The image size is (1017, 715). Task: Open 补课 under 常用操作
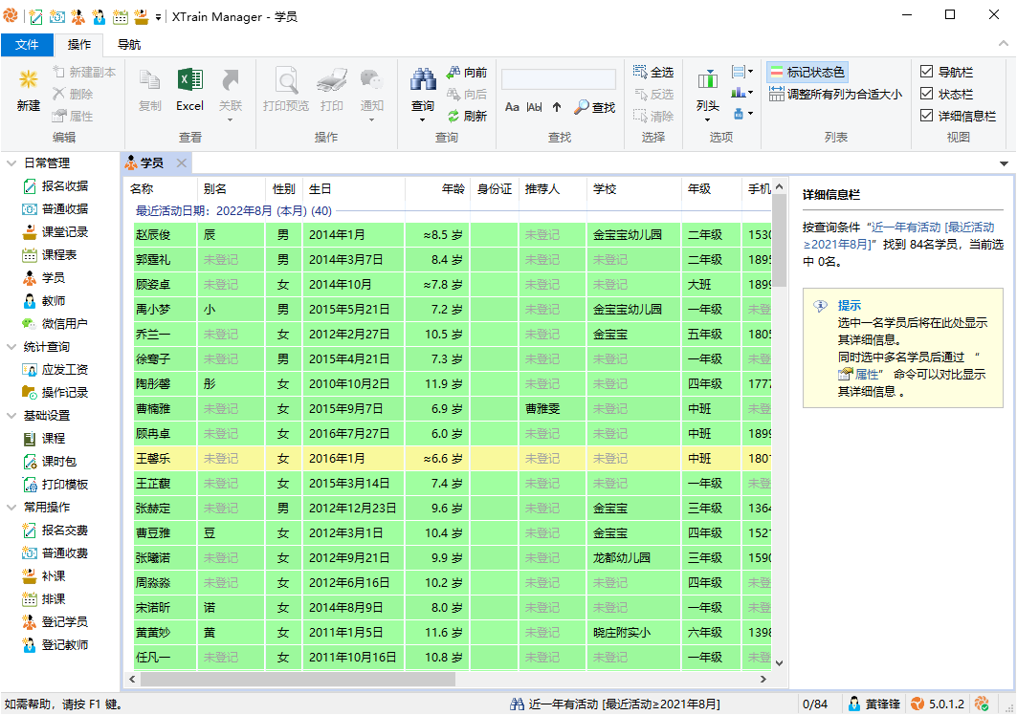pyautogui.click(x=44, y=575)
